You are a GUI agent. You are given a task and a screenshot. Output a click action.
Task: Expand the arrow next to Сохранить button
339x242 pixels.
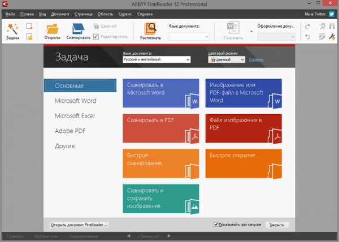251,32
